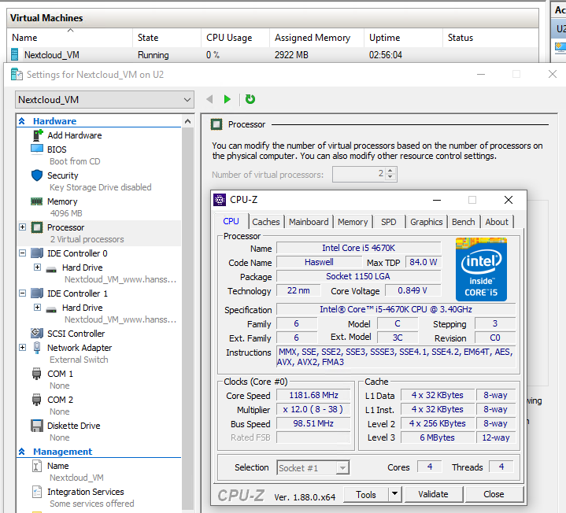566x513 pixels.
Task: Open the Memory tab in CPU-Z
Action: click(353, 222)
